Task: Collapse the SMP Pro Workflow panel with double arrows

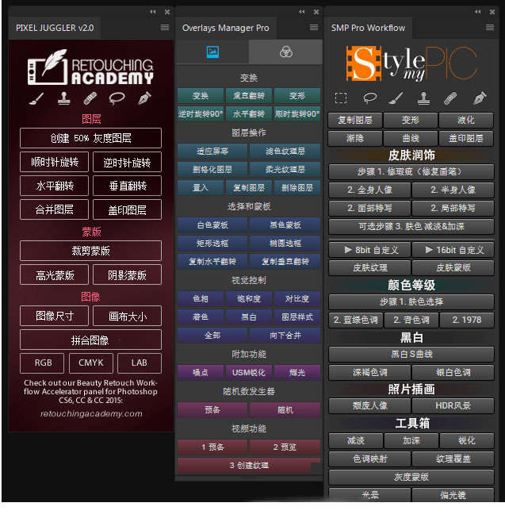Action: (x=478, y=12)
